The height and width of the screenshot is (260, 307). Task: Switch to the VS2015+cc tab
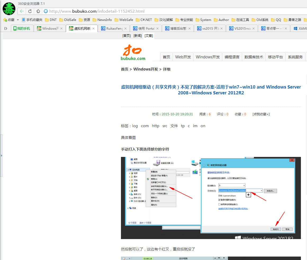point(242,28)
